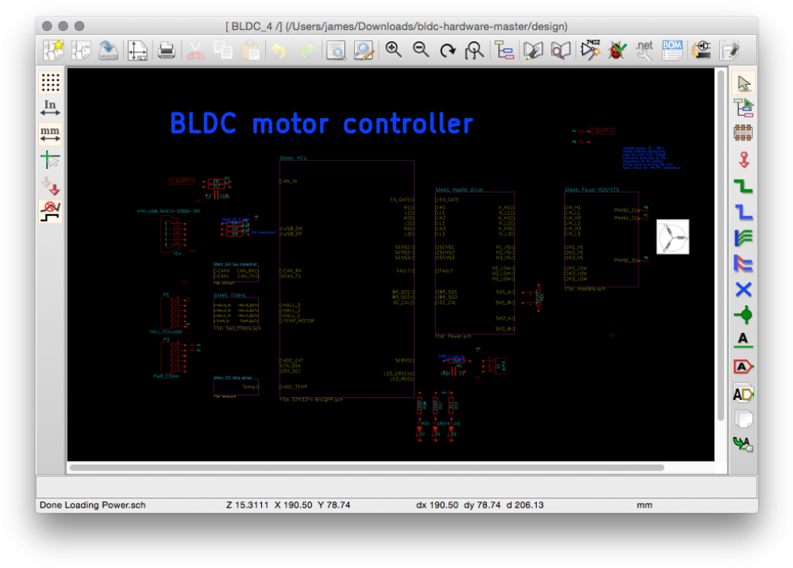This screenshot has width=793, height=568.
Task: Select the no-connect flag X tool
Action: (x=744, y=290)
